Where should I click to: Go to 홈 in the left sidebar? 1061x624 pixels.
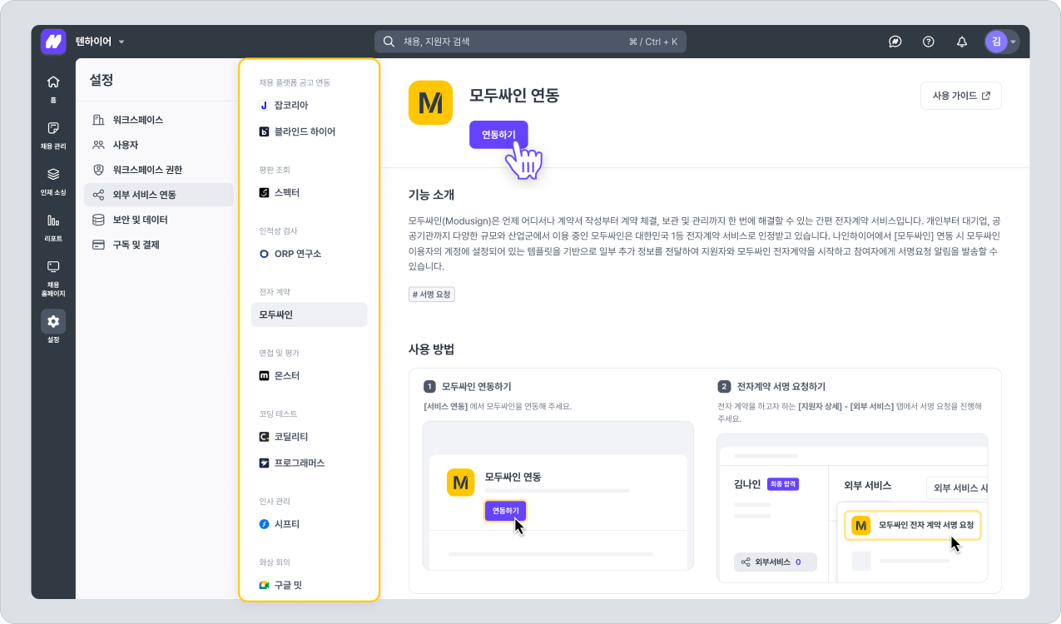tap(53, 88)
